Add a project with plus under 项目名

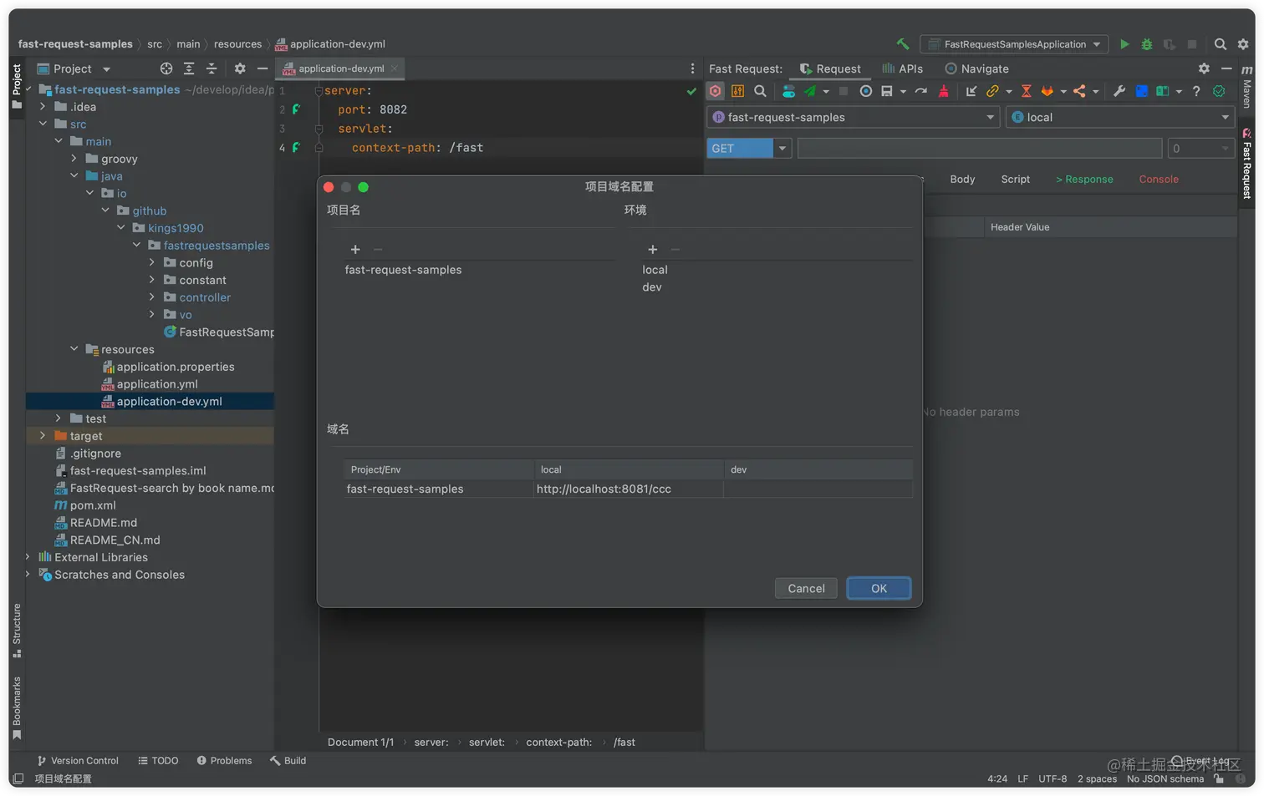point(355,250)
